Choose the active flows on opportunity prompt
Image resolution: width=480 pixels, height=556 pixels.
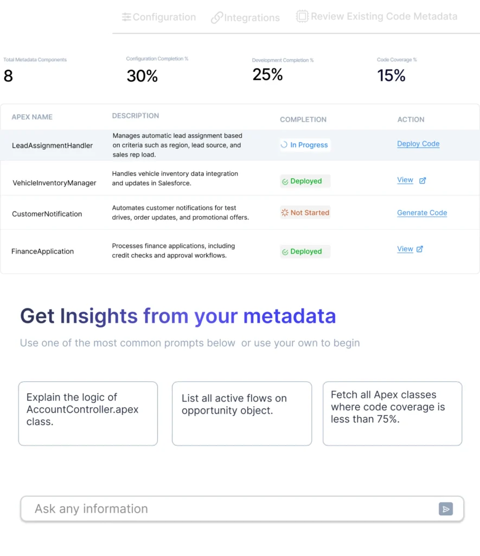242,413
